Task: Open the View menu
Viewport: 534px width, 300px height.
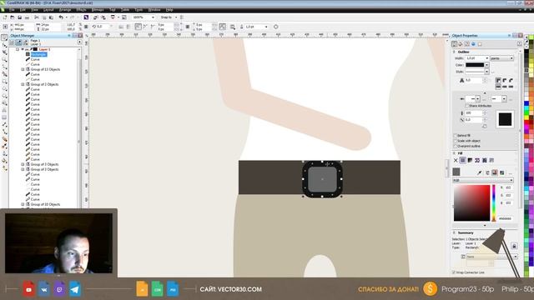Action: click(x=34, y=10)
